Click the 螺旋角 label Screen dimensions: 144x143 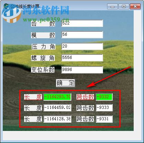click(43, 58)
